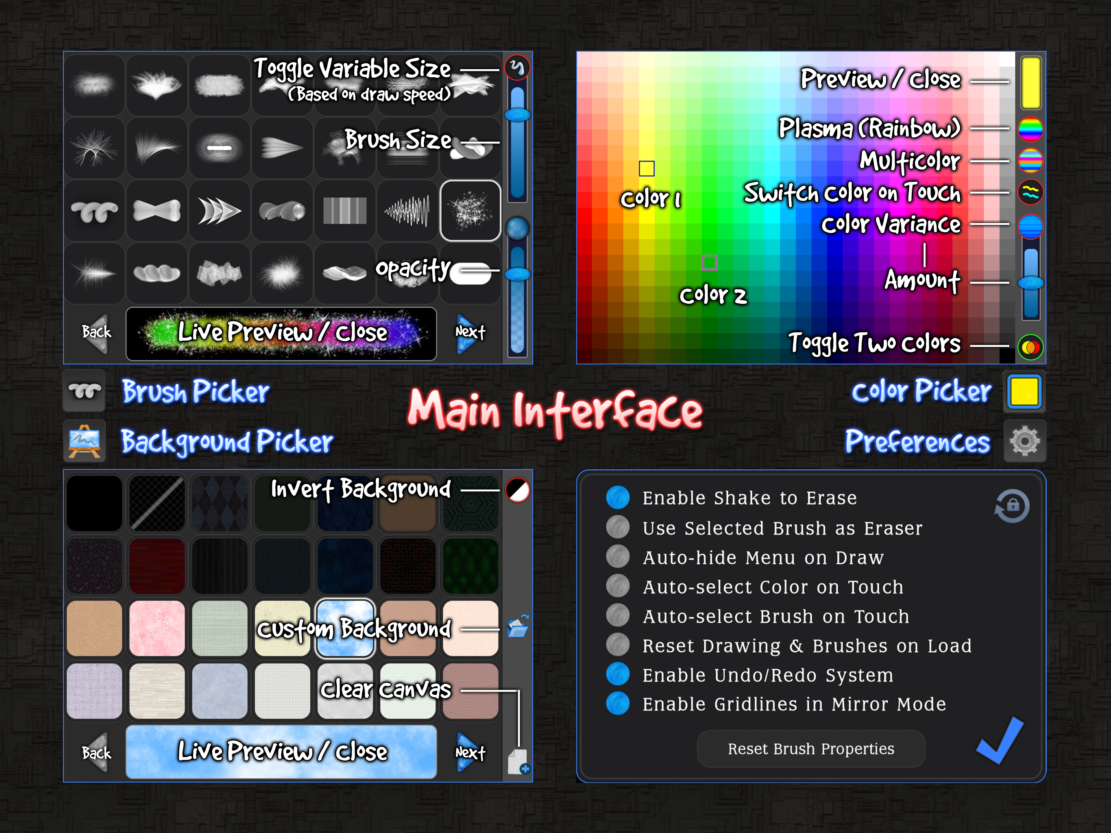Select blue sky clouds background thumbnail

pyautogui.click(x=344, y=628)
